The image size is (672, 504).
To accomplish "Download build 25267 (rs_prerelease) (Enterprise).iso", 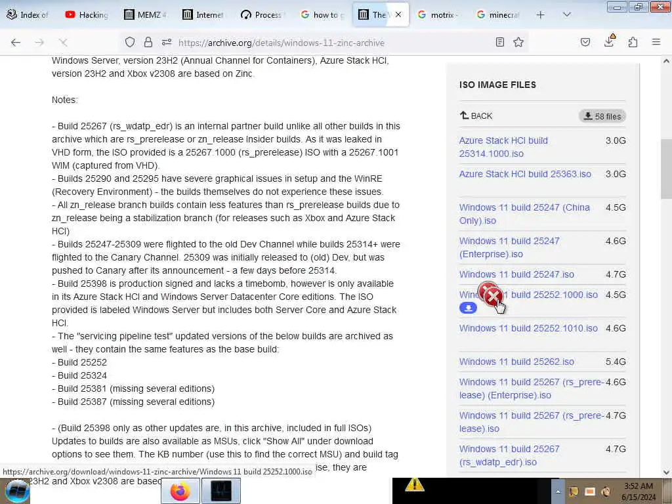I will 532,388.
